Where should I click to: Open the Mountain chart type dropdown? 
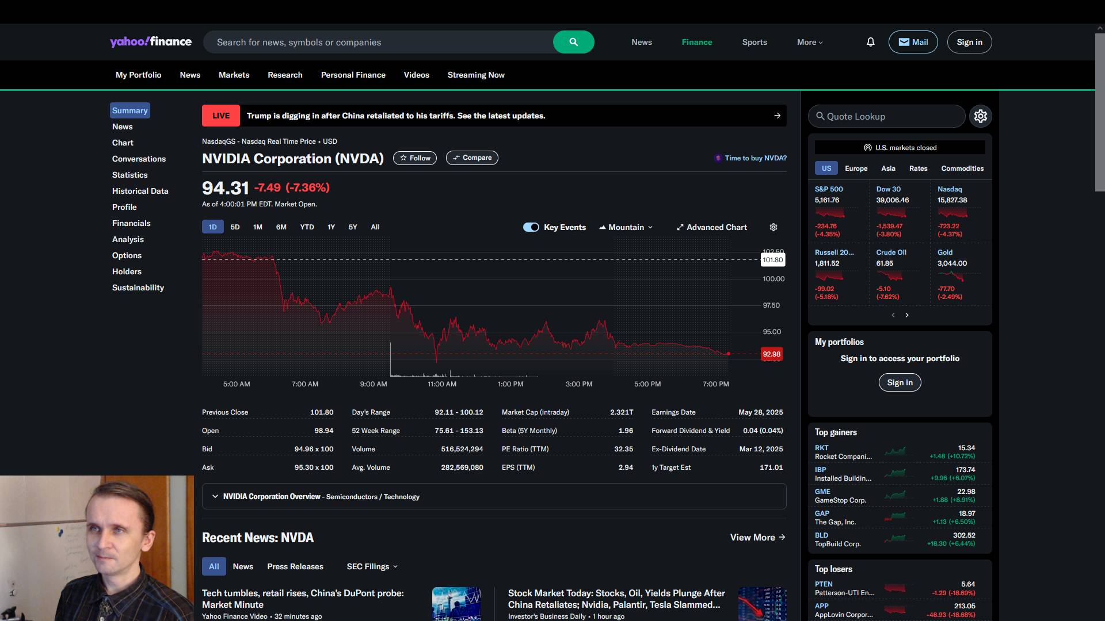pos(626,227)
